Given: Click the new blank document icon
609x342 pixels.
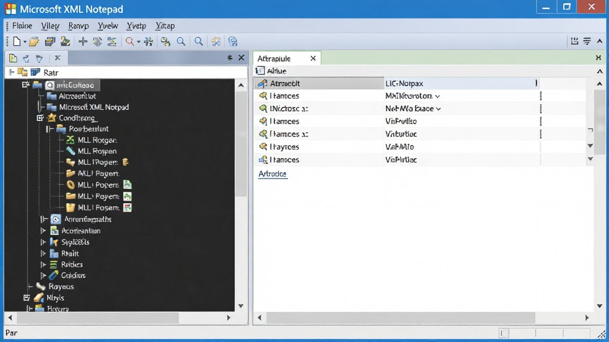Looking at the screenshot, I should 16,42.
